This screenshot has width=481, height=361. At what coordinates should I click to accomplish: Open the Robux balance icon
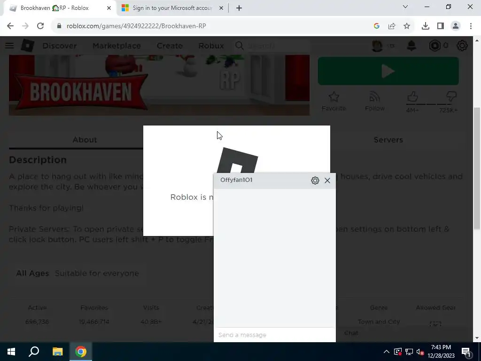(x=434, y=46)
